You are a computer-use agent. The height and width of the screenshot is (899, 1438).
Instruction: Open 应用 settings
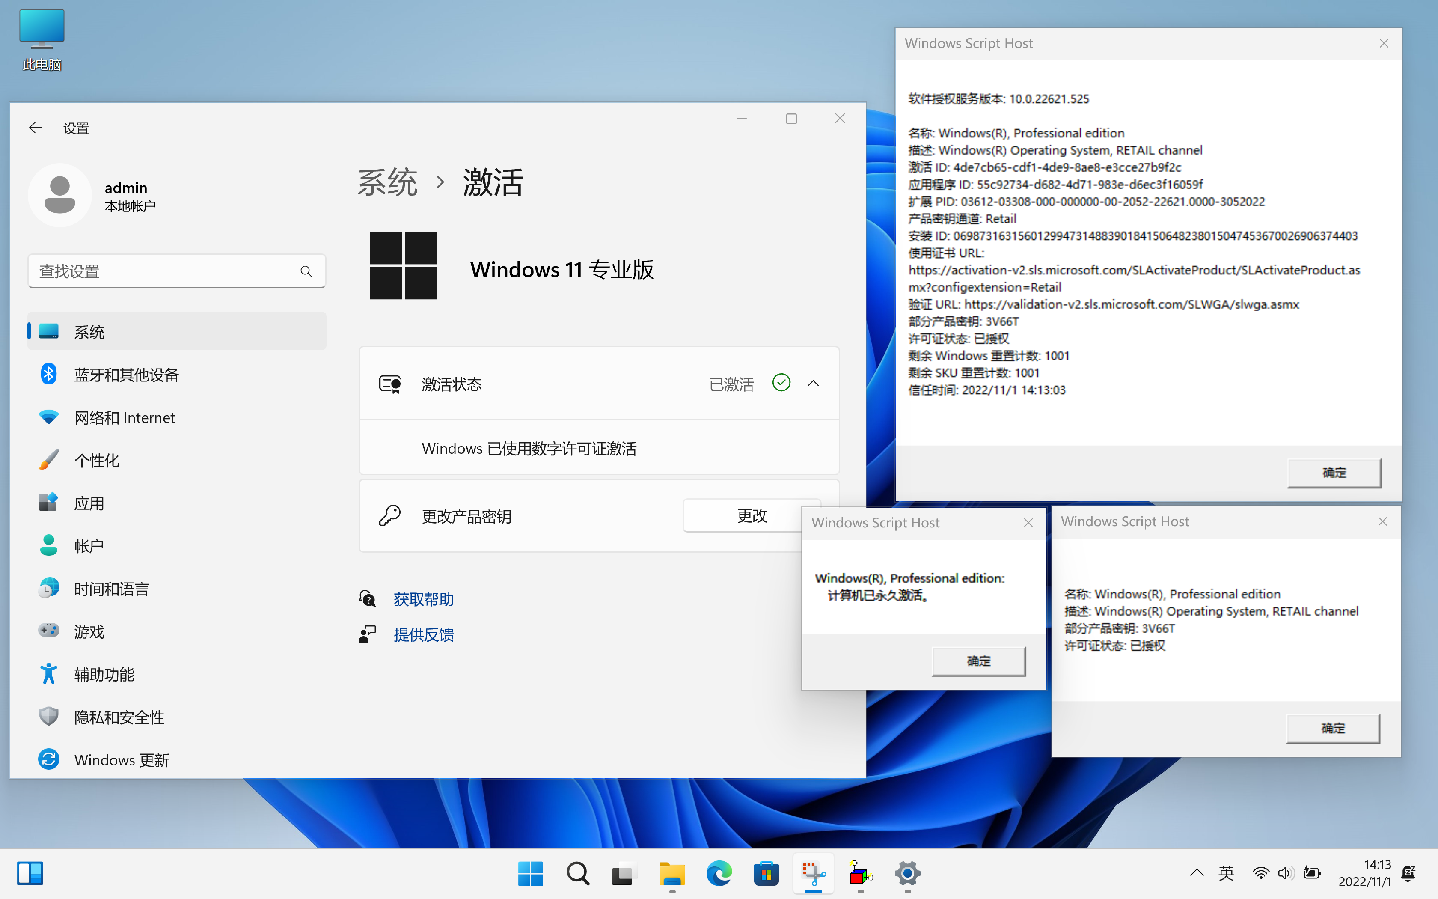pyautogui.click(x=176, y=503)
